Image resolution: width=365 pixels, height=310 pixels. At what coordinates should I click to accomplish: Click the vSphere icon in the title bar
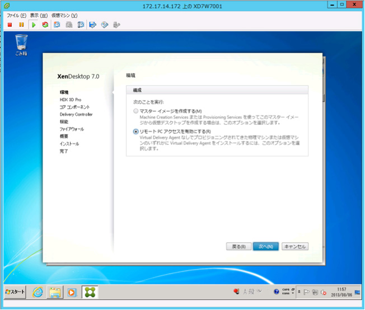click(7, 6)
